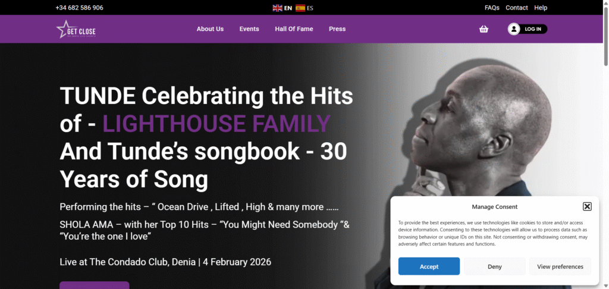Screen dimensions: 609x289
Task: Open the Hall Of Fame menu item
Action: (294, 29)
